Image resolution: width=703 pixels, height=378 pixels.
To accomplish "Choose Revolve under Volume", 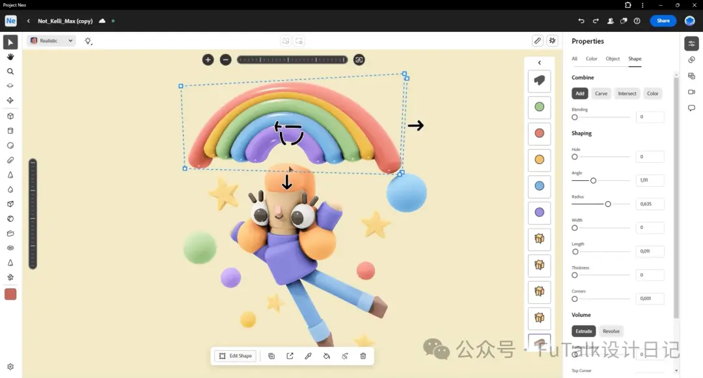I will point(611,331).
